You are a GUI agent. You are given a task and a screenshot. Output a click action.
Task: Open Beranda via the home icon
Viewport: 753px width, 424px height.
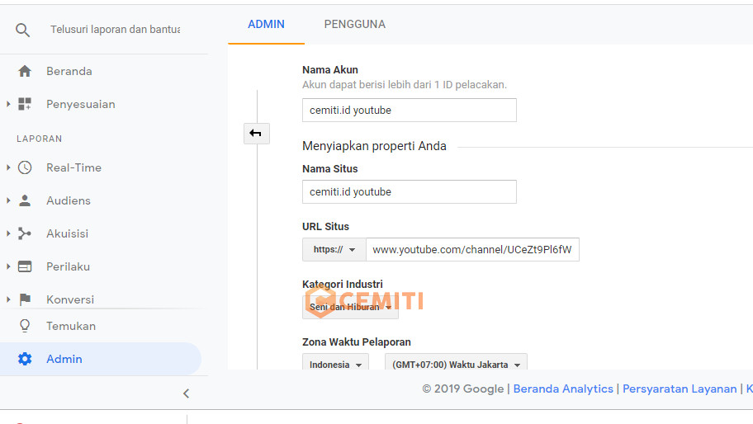[x=25, y=71]
